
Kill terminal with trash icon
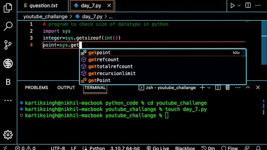(x=227, y=87)
